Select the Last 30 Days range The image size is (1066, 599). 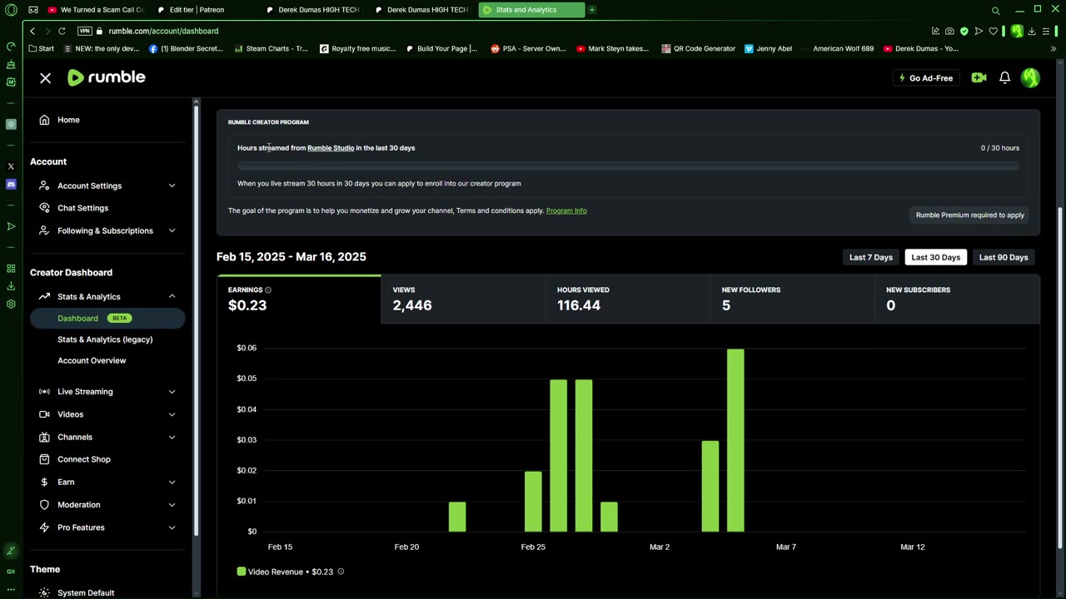935,257
